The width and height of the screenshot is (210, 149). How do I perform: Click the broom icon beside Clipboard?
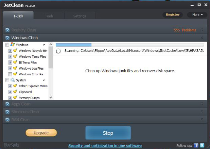pyautogui.click(x=15, y=92)
